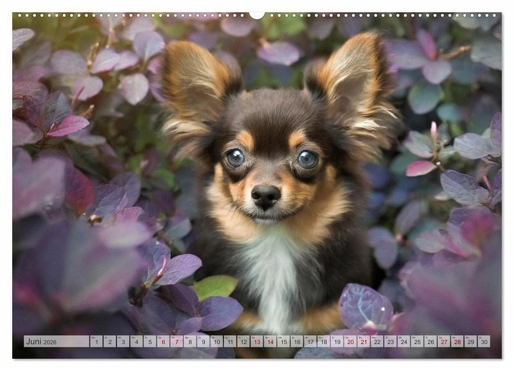
Task: Click day 25 in the calendar strip
Action: tap(417, 341)
